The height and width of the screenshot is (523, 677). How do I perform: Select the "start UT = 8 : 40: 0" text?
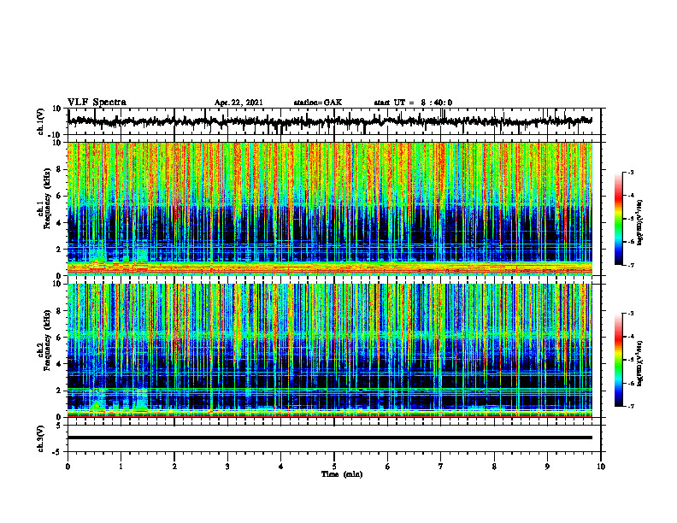point(413,103)
